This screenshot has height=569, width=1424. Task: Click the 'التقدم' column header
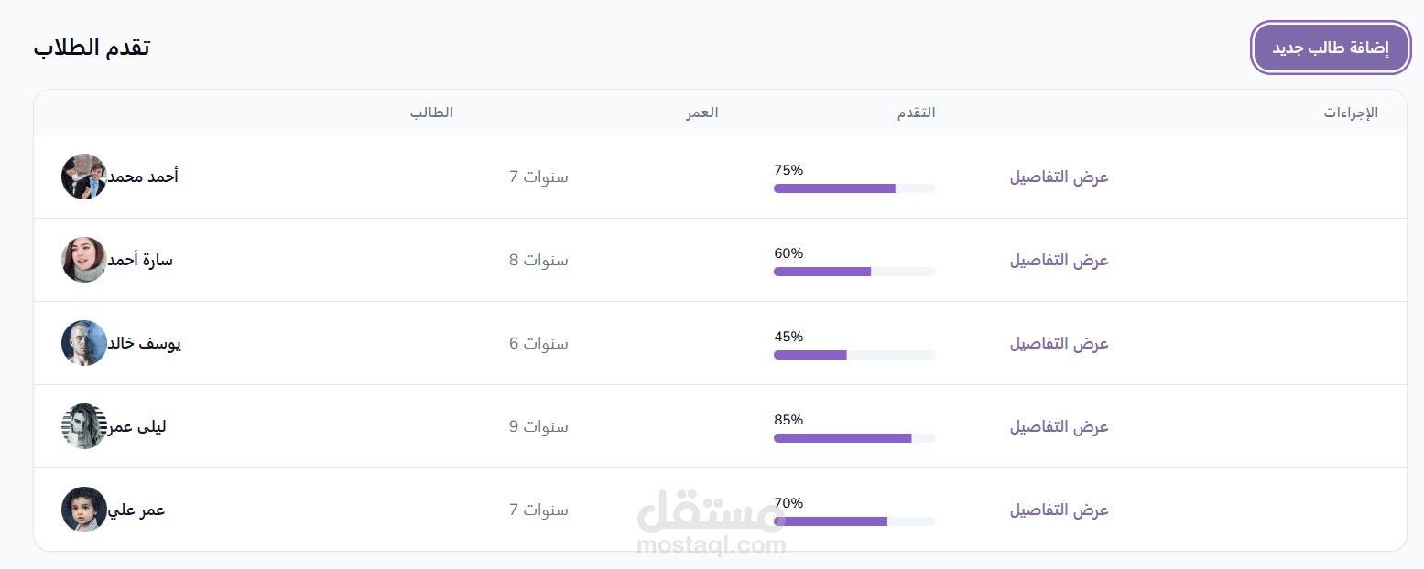[x=916, y=113]
